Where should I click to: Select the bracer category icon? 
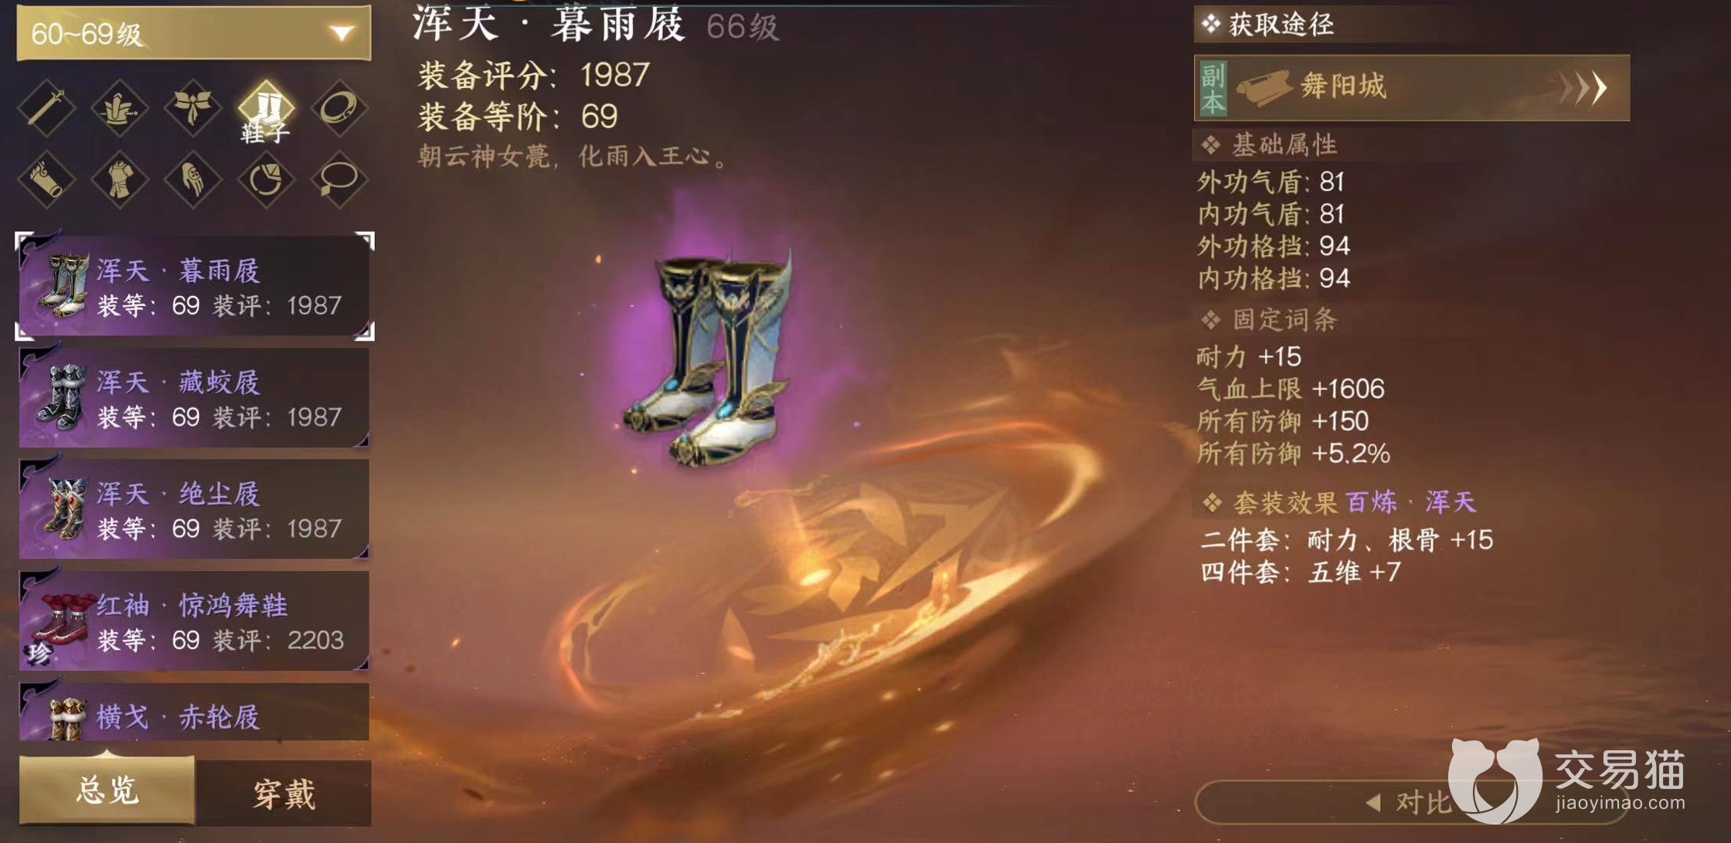point(46,179)
